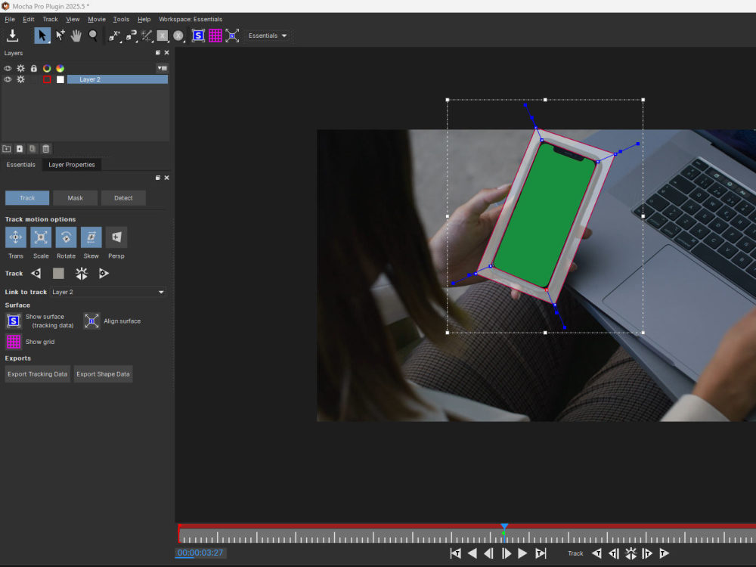This screenshot has width=756, height=567.
Task: Click the new layer icon below Layers
Action: coord(20,149)
